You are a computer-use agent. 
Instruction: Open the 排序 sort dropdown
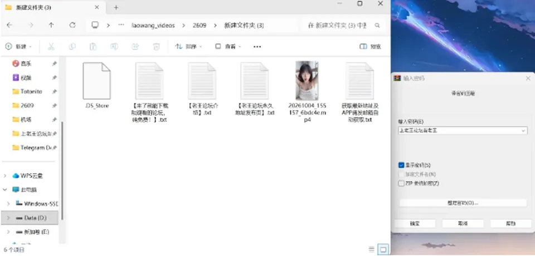[189, 47]
